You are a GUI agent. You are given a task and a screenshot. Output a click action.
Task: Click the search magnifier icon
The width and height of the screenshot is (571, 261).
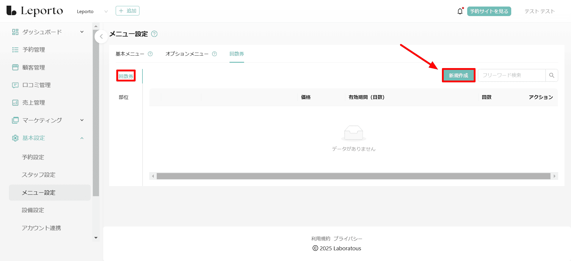[552, 76]
